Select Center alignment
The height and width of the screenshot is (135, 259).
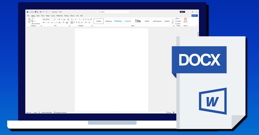click(74, 22)
